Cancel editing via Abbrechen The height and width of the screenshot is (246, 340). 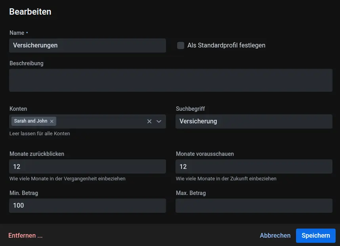point(275,236)
